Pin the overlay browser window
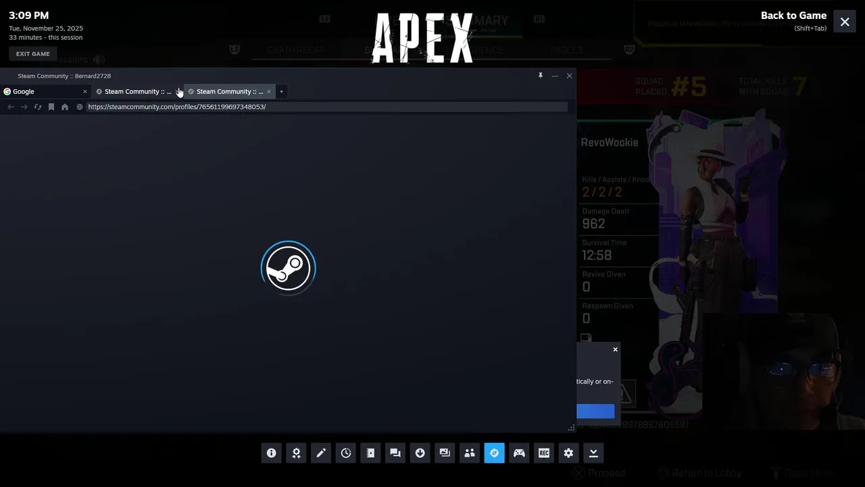 [541, 76]
